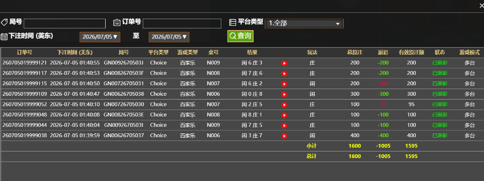Viewport: 484px width, 181px height.
Task: Select order number 260705019999117
Action: pos(25,73)
